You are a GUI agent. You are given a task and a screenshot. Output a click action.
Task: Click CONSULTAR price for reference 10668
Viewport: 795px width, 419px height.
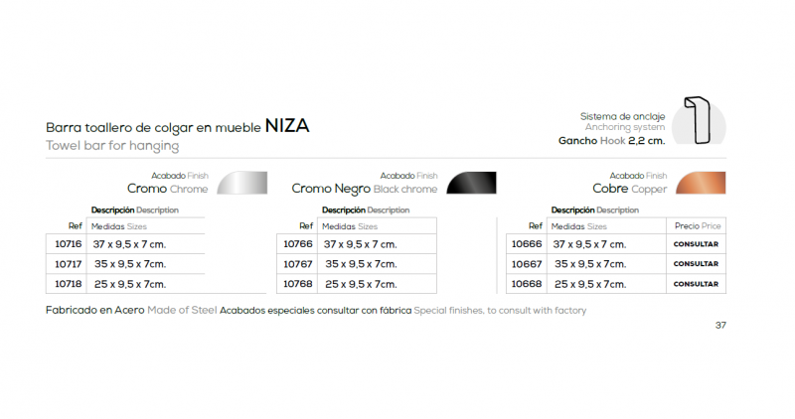(696, 284)
